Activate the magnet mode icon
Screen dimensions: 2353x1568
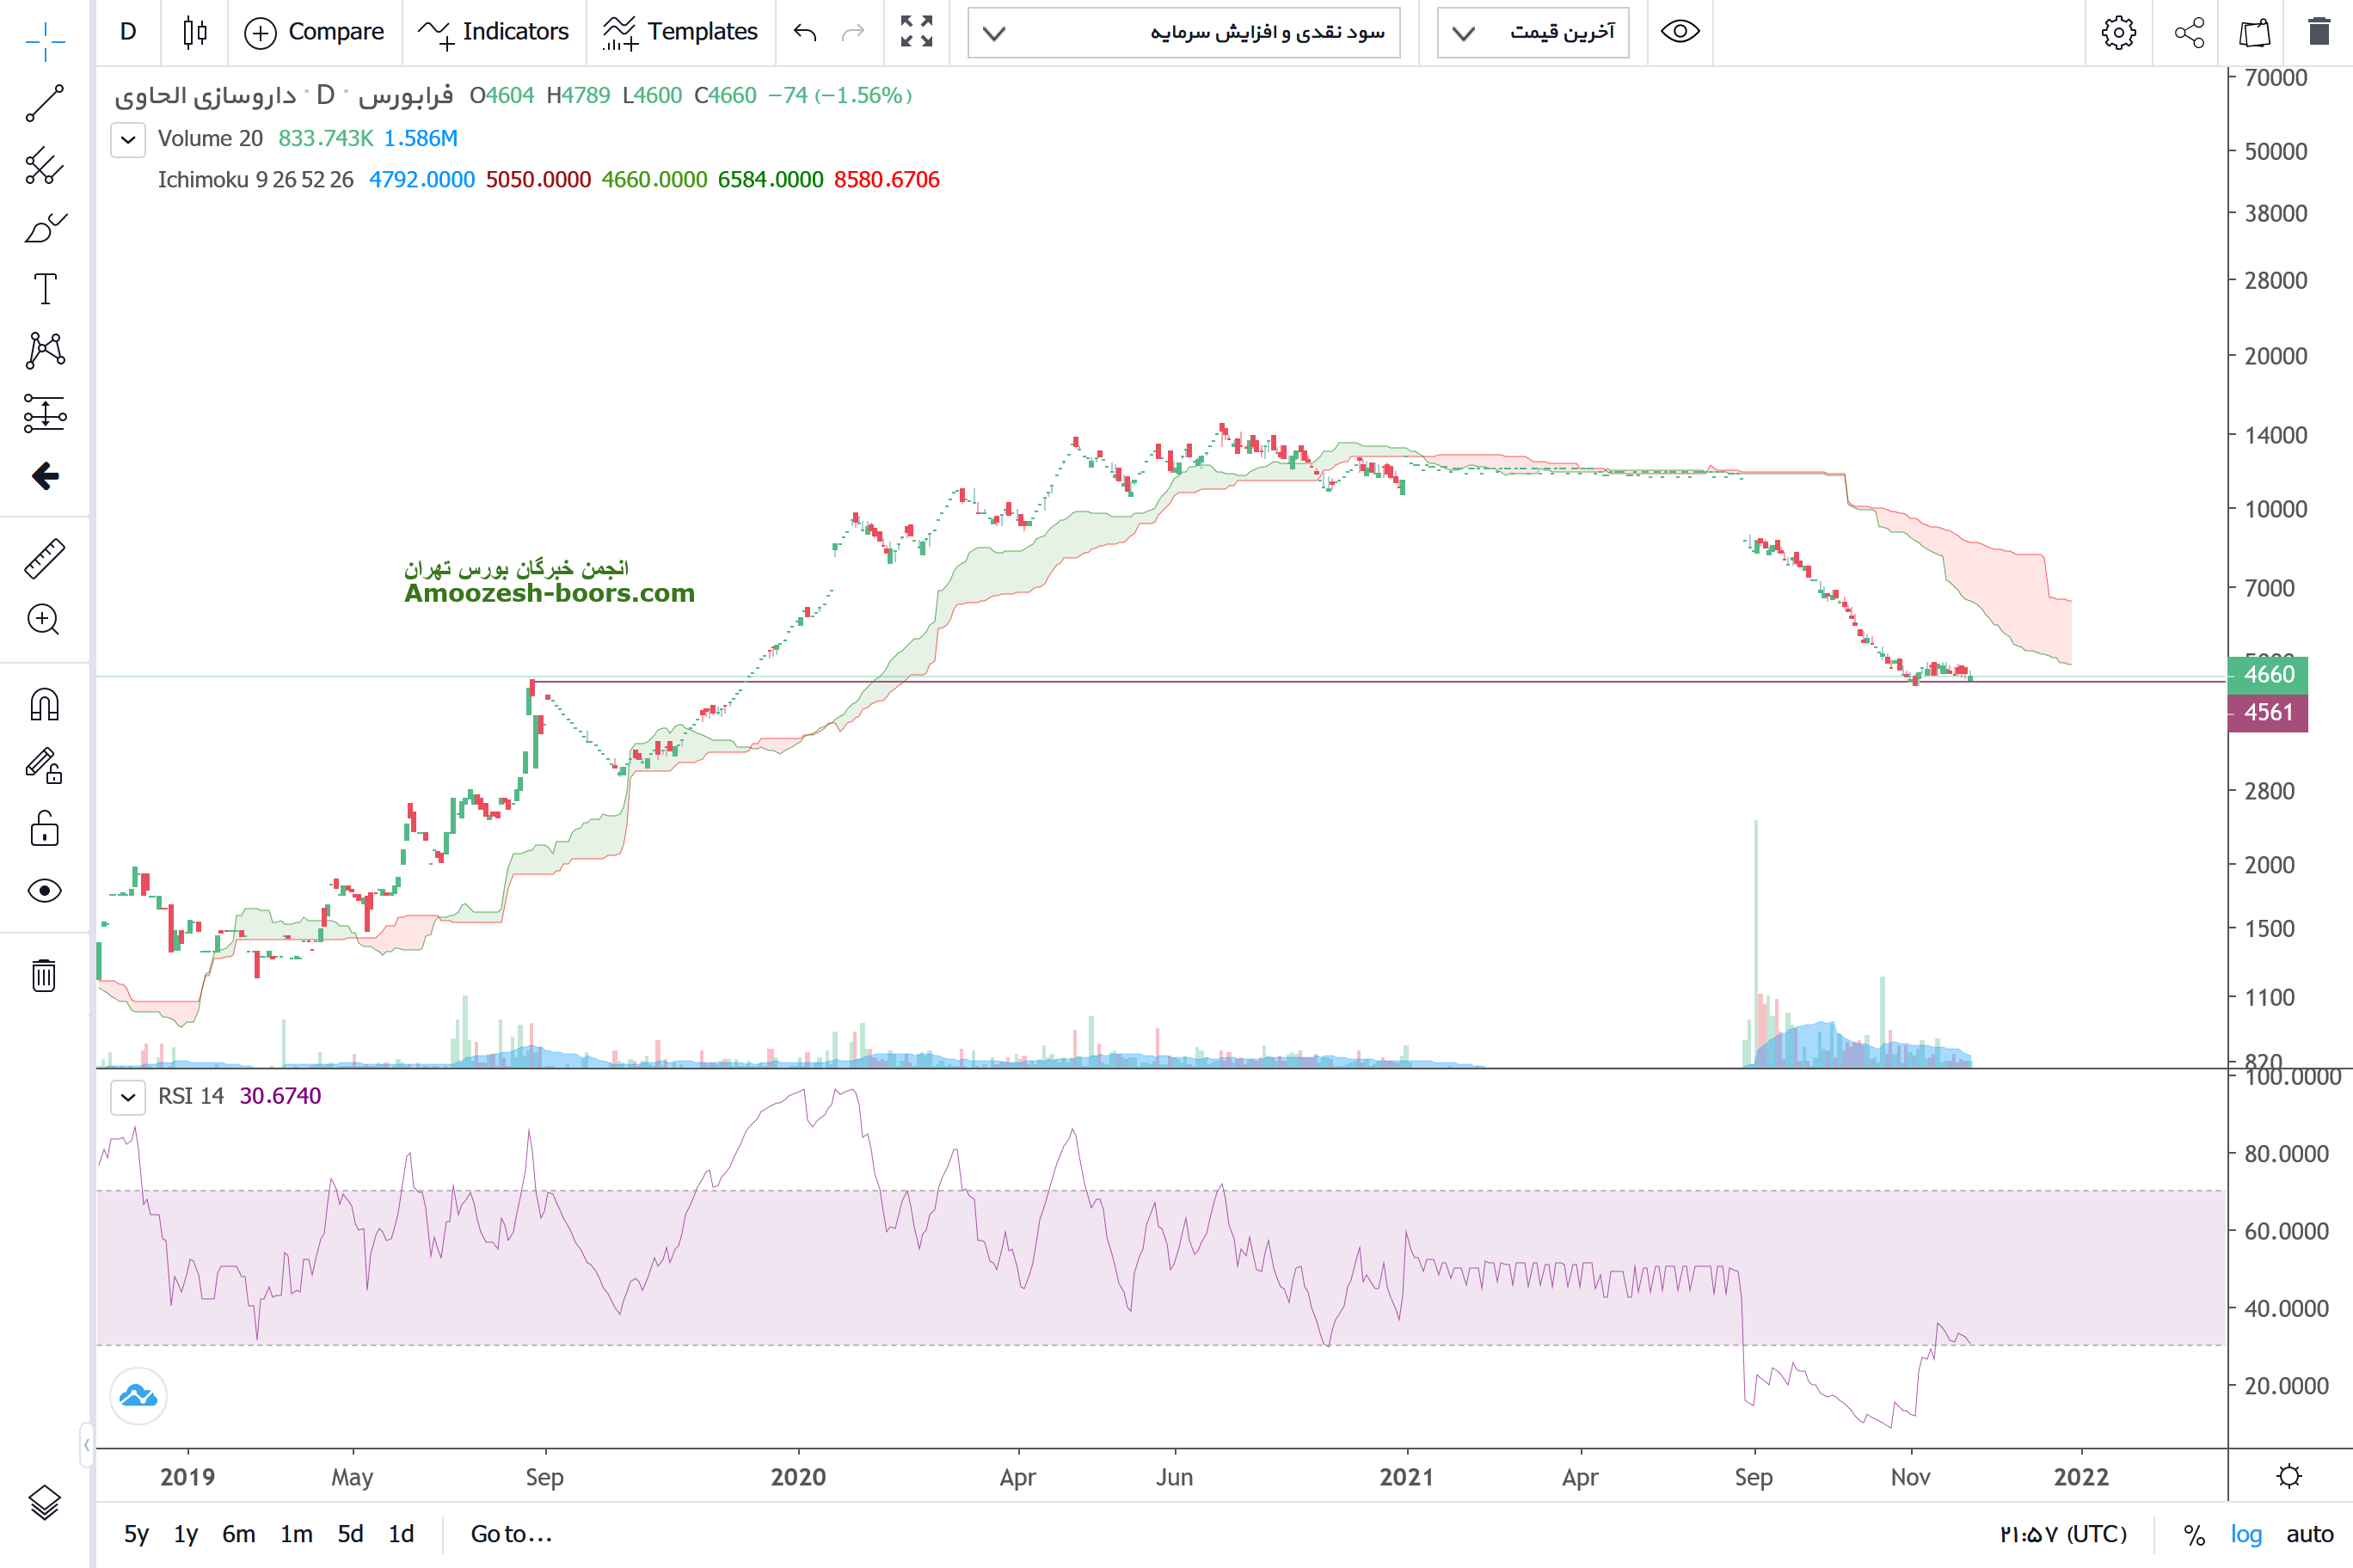pyautogui.click(x=44, y=705)
